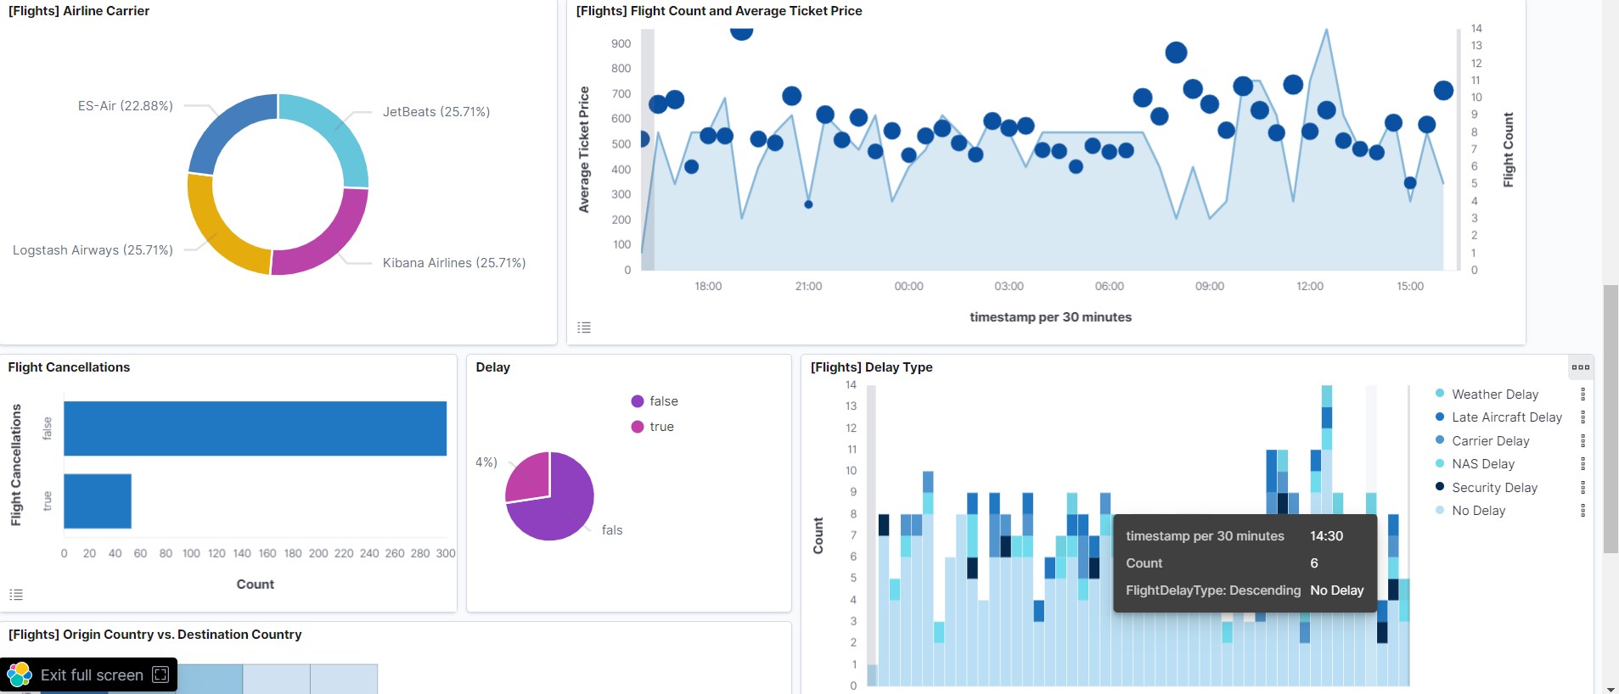This screenshot has height=694, width=1619.
Task: Toggle Late Aircraft Delay series label
Action: click(x=1507, y=417)
